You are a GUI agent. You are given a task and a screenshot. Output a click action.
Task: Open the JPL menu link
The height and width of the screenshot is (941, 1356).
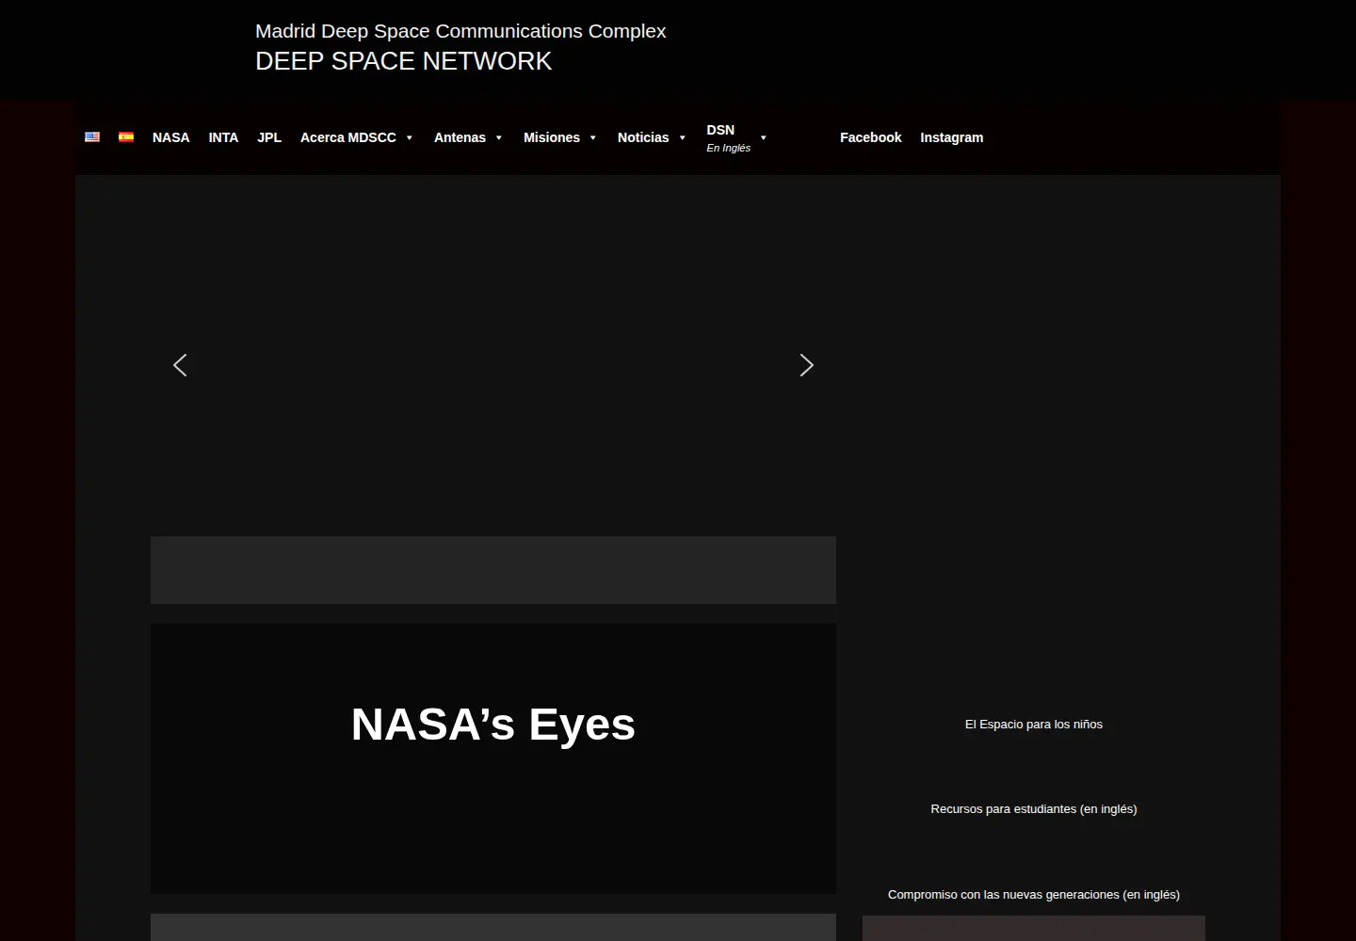pyautogui.click(x=269, y=137)
